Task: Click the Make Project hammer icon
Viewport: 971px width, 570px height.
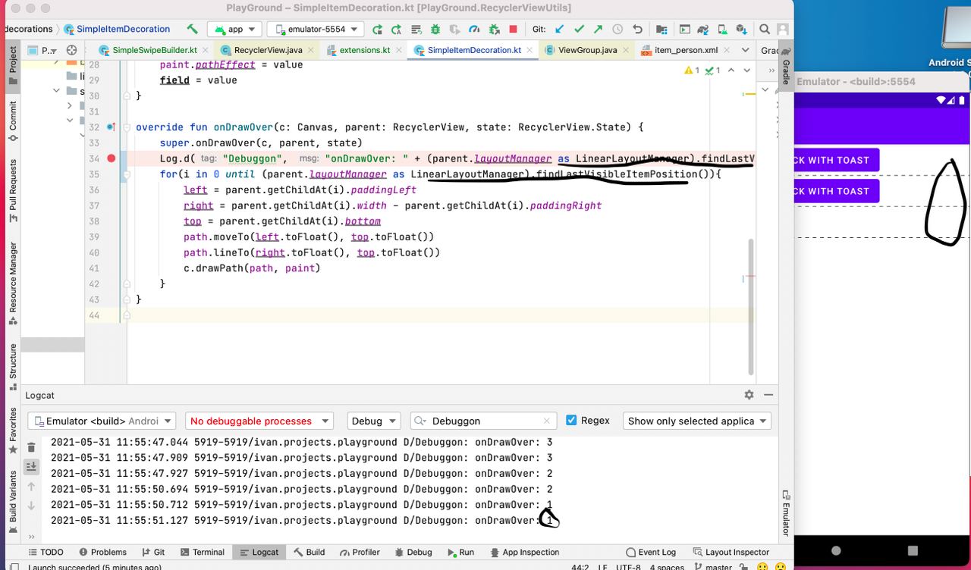Action: click(193, 30)
